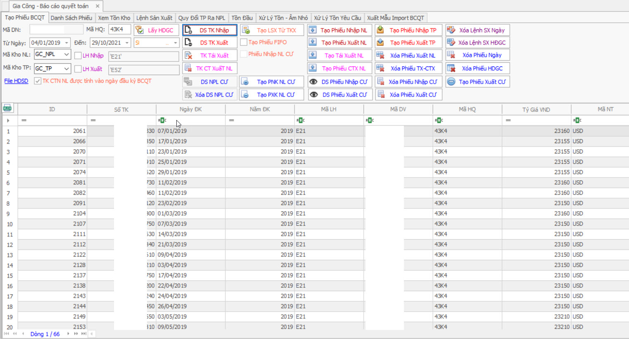The height and width of the screenshot is (339, 629).
Task: Open the Lệnh Sản Xuất tab
Action: coord(154,18)
